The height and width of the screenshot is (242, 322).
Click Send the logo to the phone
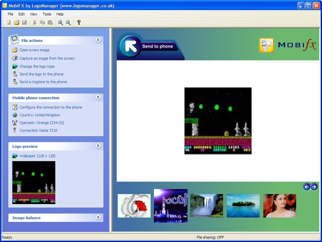pos(42,74)
